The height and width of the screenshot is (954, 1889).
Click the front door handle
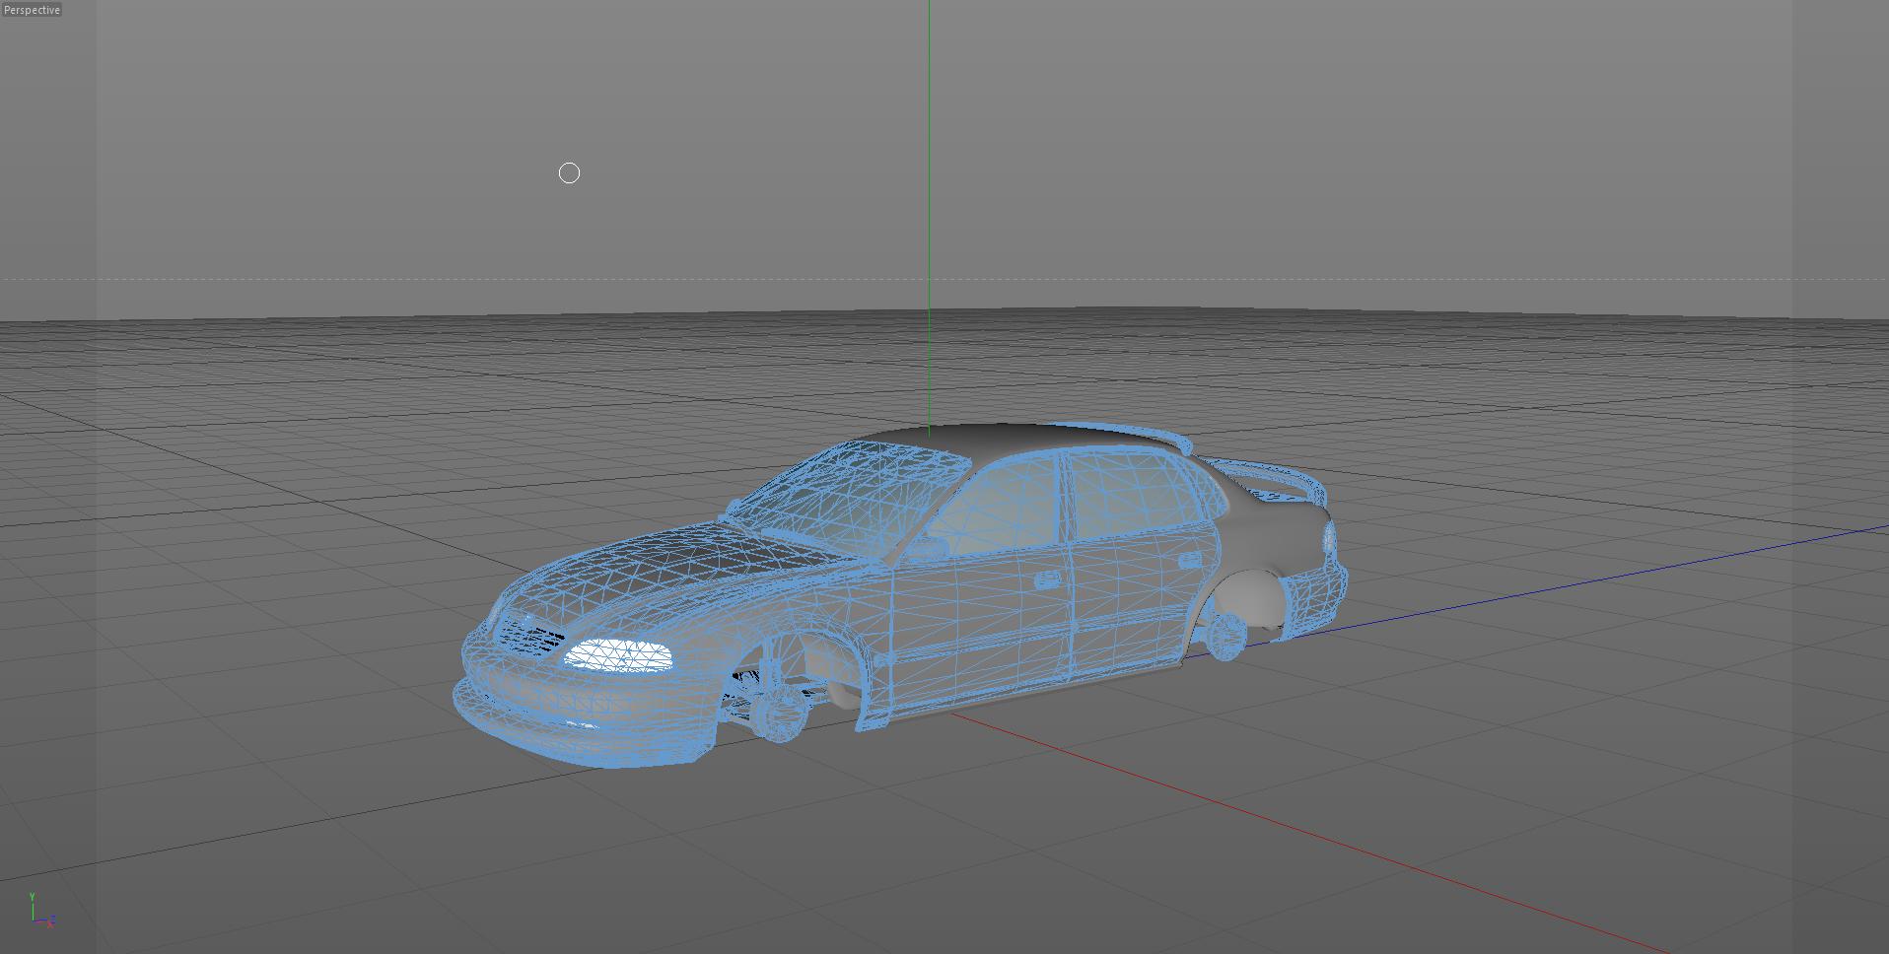click(1047, 580)
